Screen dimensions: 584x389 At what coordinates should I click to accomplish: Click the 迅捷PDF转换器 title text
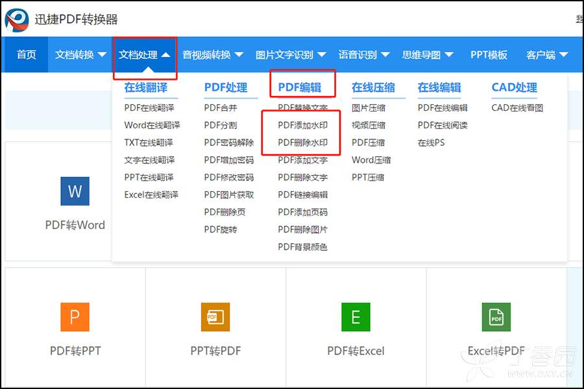click(76, 19)
